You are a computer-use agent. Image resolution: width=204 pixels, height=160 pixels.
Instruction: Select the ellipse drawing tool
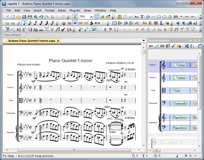tap(164, 17)
